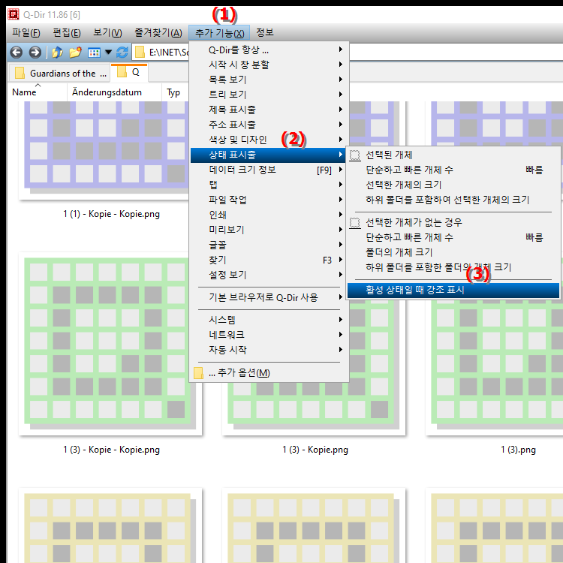Choose 하위 폴더를 포함한 폴더의 개체 크기
Screen dimensions: 563x563
(x=453, y=268)
